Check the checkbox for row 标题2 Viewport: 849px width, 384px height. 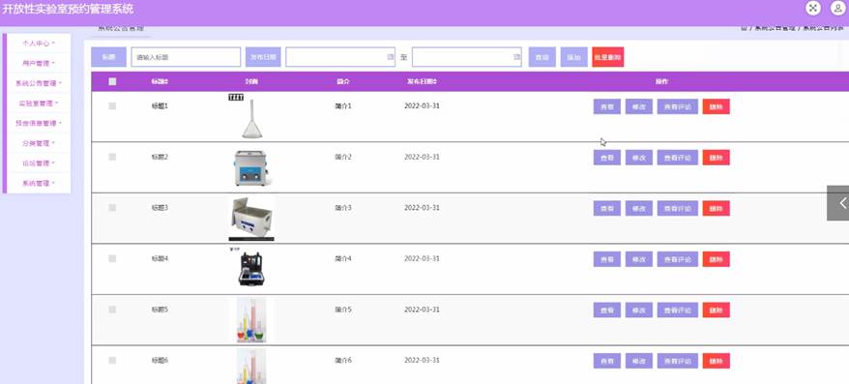coord(112,157)
